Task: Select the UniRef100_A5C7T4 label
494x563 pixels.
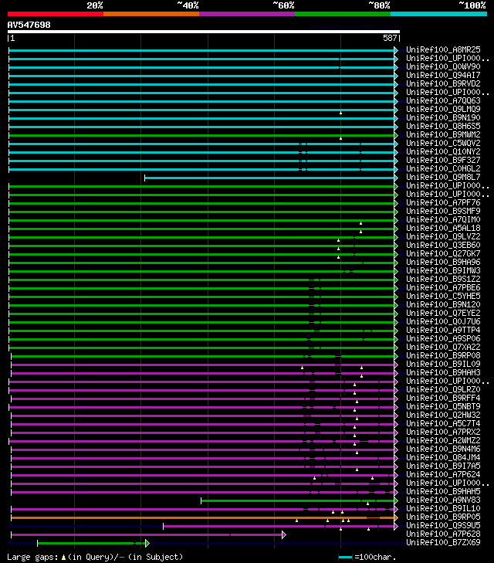Action: click(443, 424)
